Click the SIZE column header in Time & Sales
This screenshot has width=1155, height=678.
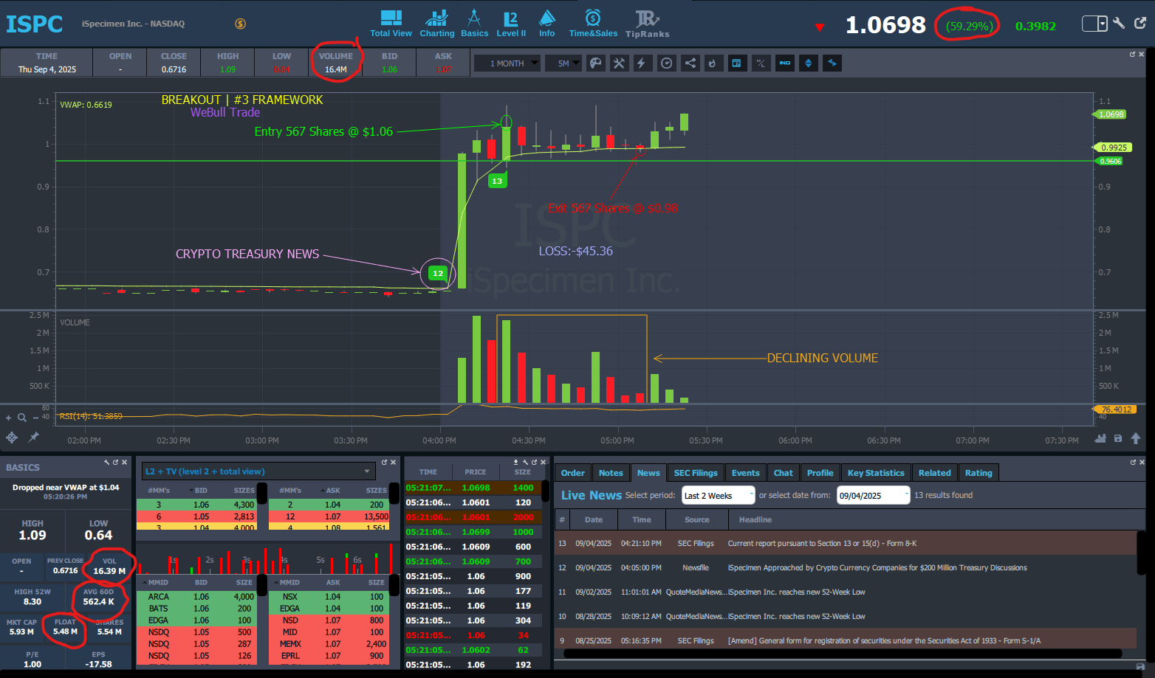[523, 472]
